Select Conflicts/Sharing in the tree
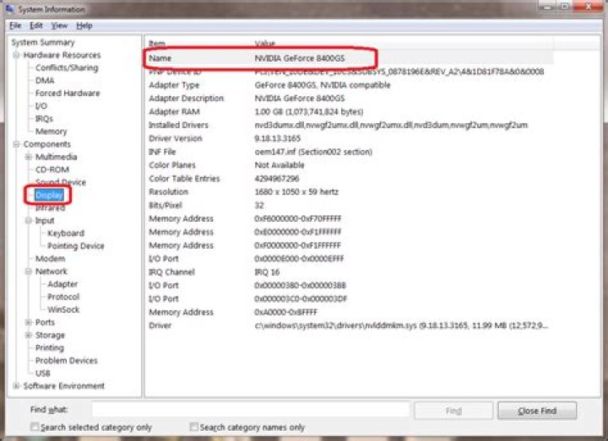The width and height of the screenshot is (608, 441). 67,67
